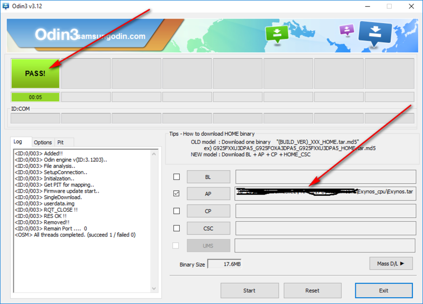Click the 'ID:COM' group label
The height and width of the screenshot is (304, 423).
click(x=21, y=109)
